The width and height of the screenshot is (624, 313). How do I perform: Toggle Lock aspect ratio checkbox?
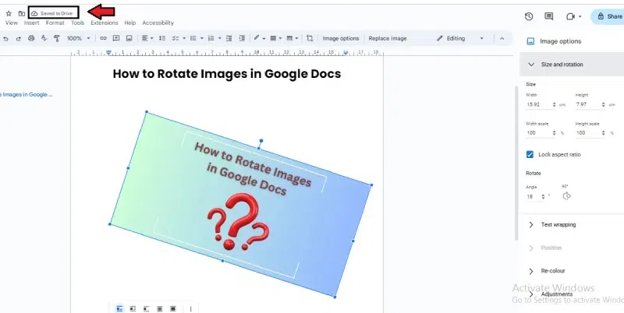pos(530,154)
